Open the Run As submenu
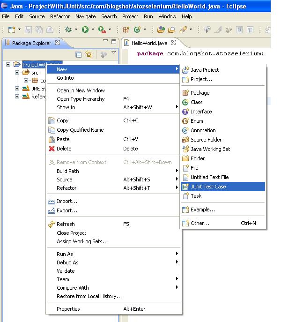Image resolution: width=281 pixels, height=322 pixels. pyautogui.click(x=113, y=254)
